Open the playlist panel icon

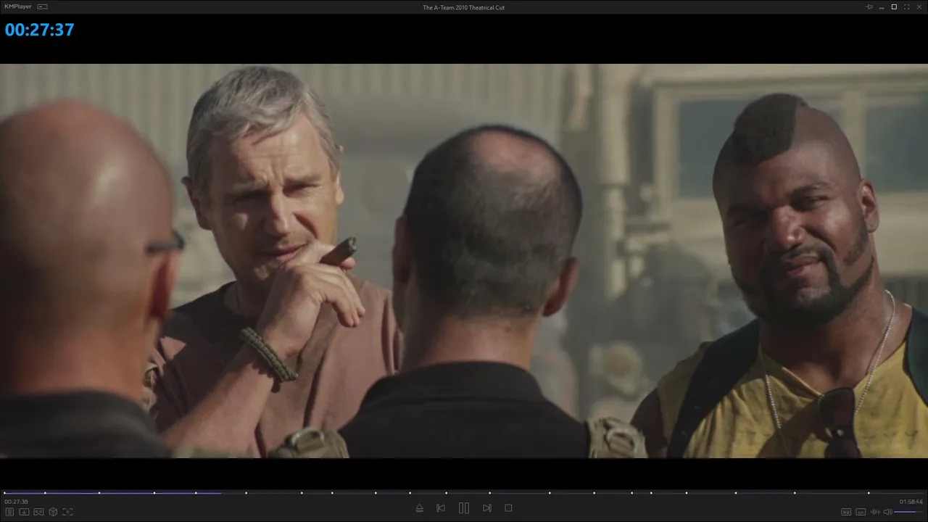coord(10,512)
